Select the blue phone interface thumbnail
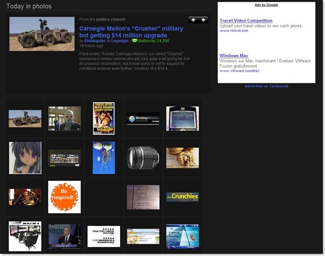This screenshot has height=256, width=325. point(182,236)
